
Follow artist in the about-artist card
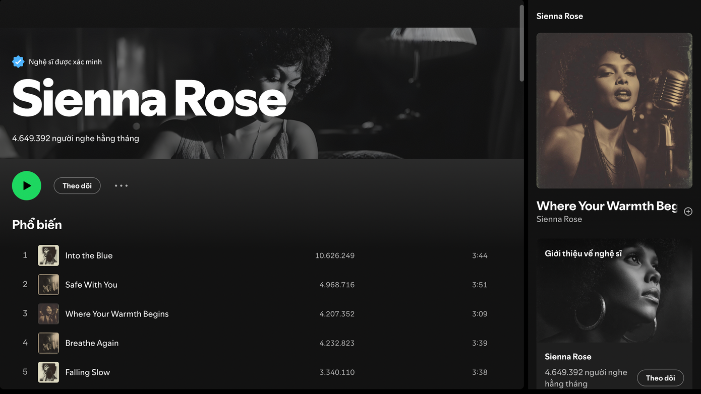tap(660, 378)
